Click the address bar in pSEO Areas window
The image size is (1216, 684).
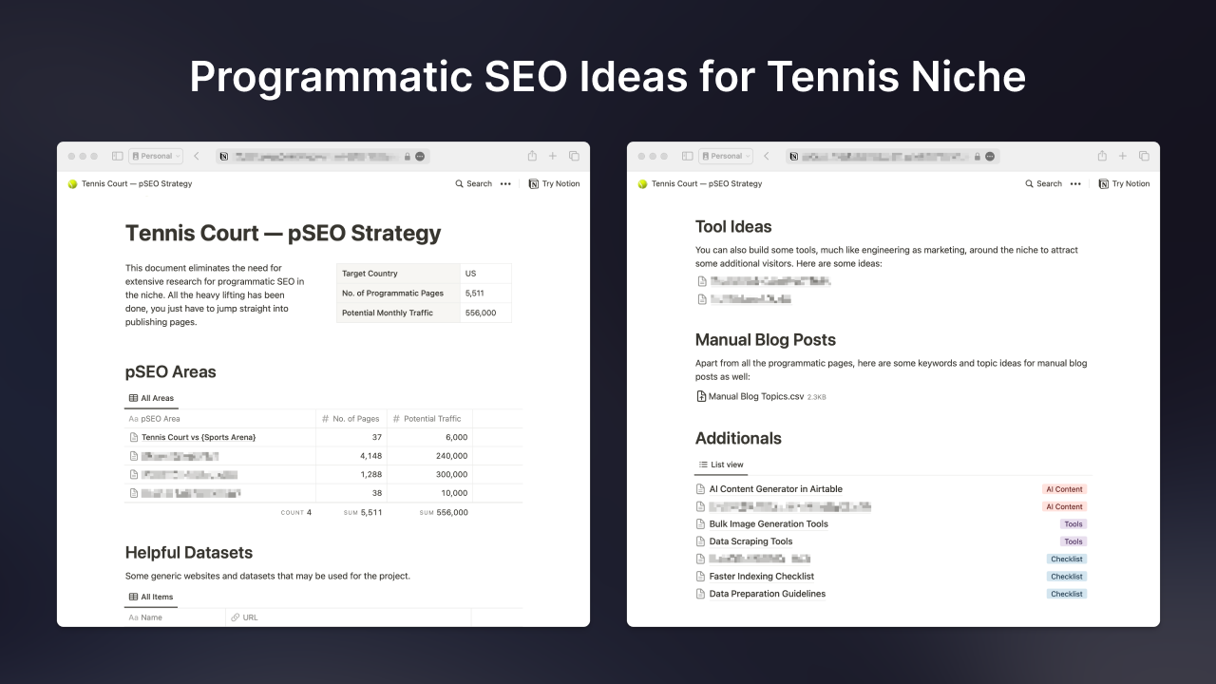click(x=322, y=156)
